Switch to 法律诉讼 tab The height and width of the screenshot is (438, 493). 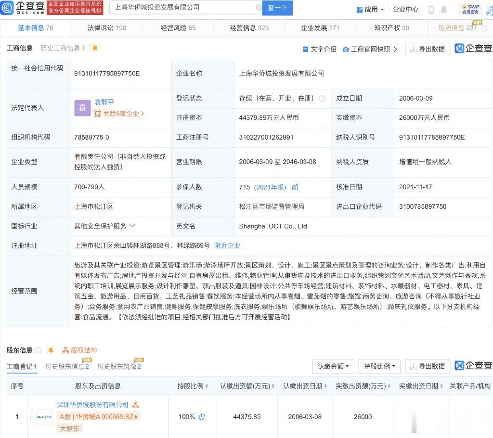(106, 28)
